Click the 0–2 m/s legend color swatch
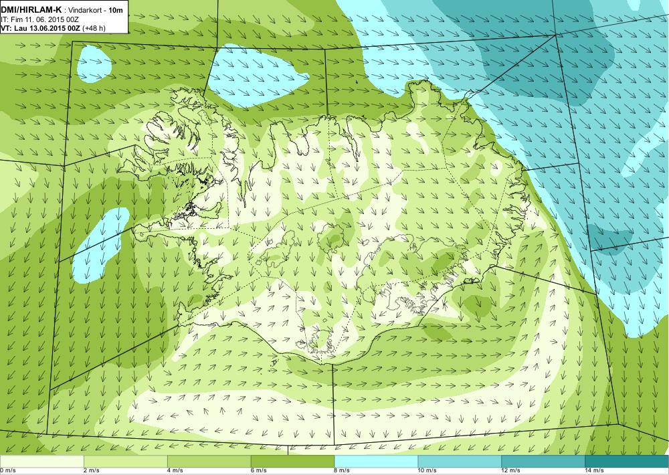 pos(41,462)
